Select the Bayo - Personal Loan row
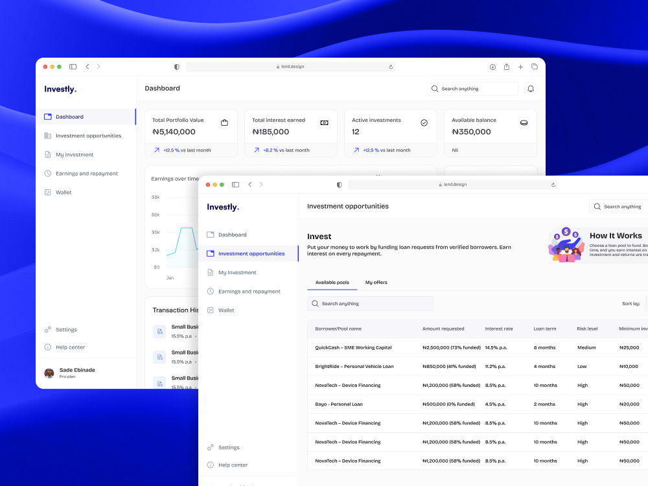This screenshot has width=648, height=486. [x=478, y=404]
